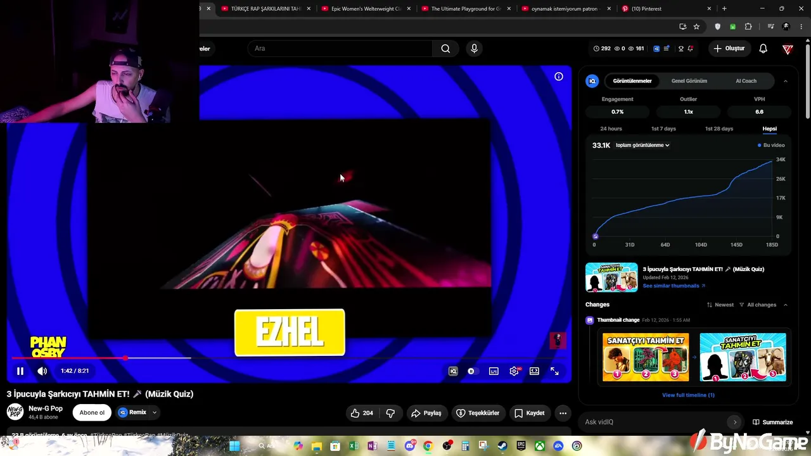The image size is (811, 456).
Task: Open the old SANATÇIYI TAHMİN ET thumbnail
Action: 646,357
